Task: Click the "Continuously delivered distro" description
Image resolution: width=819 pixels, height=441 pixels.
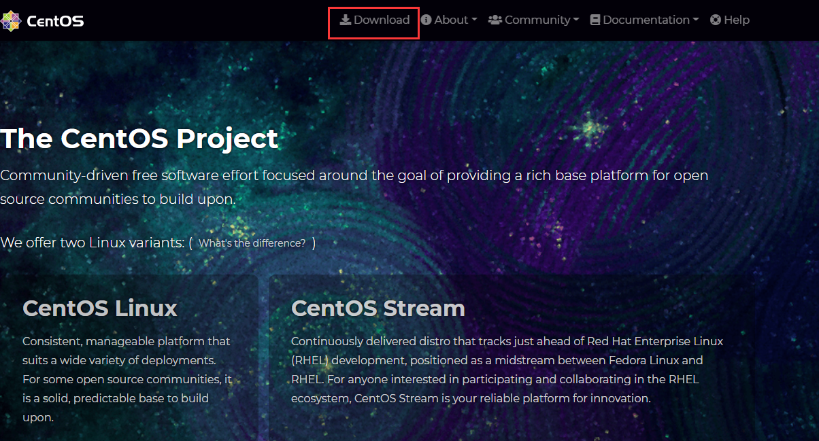Action: (507, 370)
